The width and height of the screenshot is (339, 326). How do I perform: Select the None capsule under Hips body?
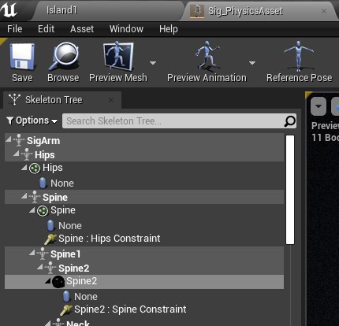144,183
